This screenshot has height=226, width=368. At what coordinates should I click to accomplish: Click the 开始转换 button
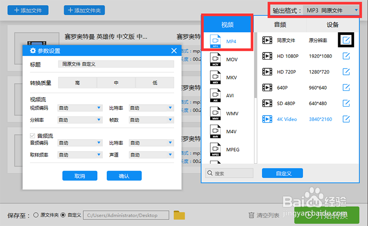(327, 215)
